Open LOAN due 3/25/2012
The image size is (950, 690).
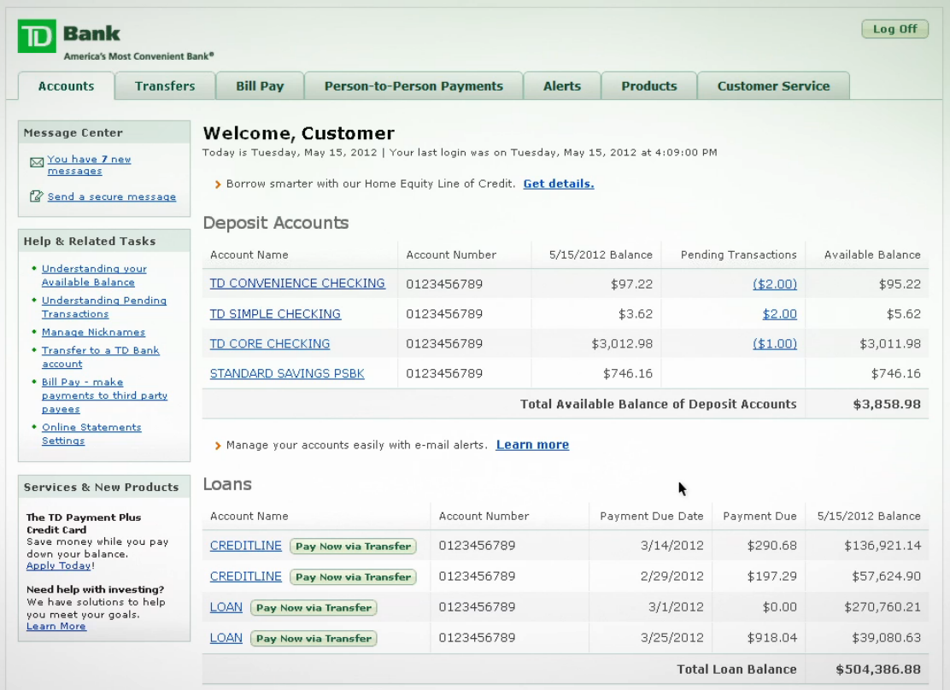click(x=226, y=638)
